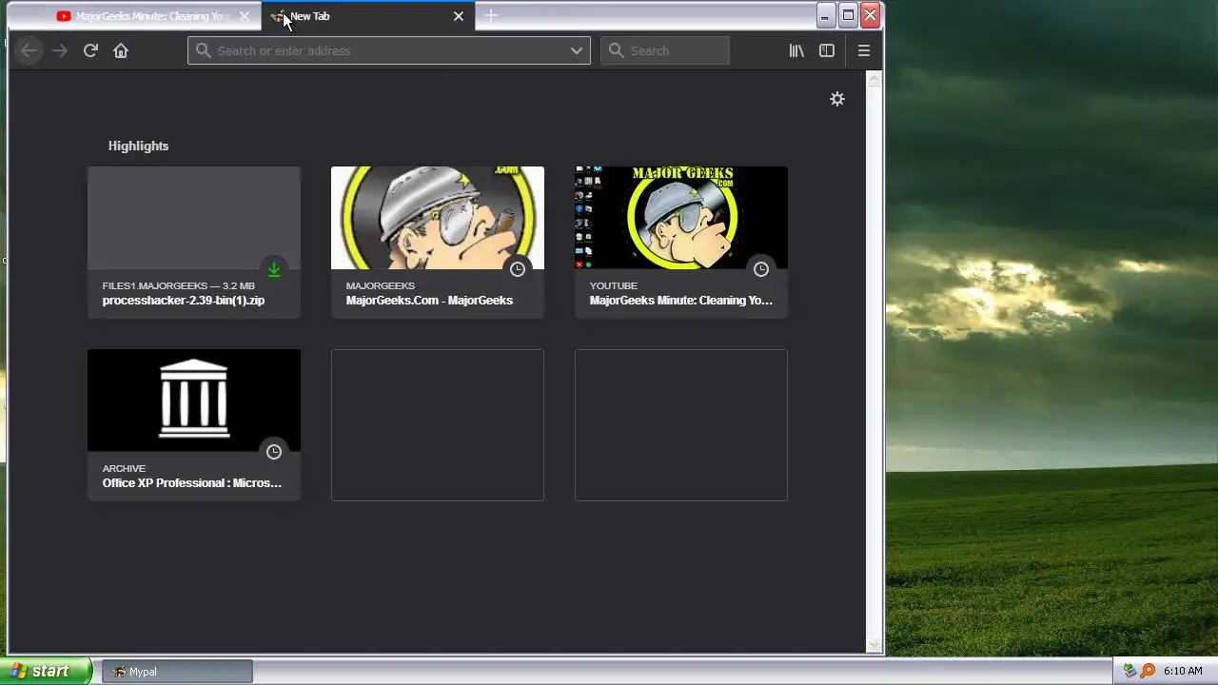1218x685 pixels.
Task: Toggle the sidebar view icon
Action: click(x=827, y=50)
